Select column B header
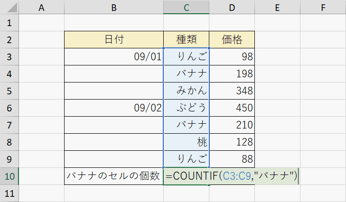The image size is (346, 202). coord(114,7)
